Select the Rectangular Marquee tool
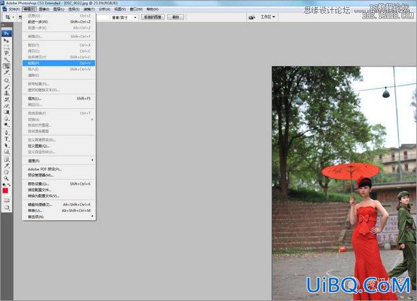 click(7, 47)
